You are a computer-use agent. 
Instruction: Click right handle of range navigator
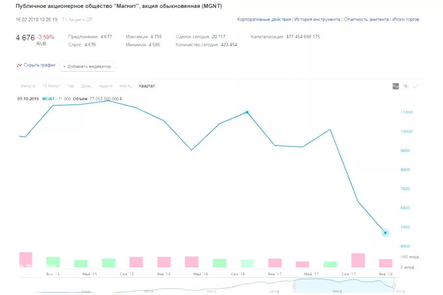[x=394, y=286]
